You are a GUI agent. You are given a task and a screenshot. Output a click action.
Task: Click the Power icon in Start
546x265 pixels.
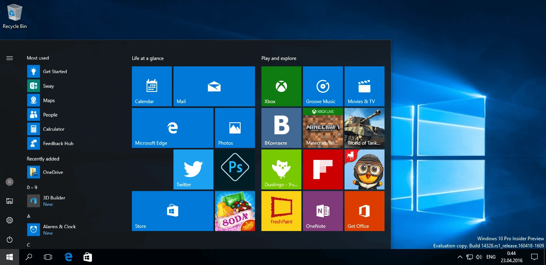point(10,239)
